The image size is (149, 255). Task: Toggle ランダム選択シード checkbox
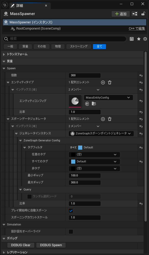tap(29, 196)
